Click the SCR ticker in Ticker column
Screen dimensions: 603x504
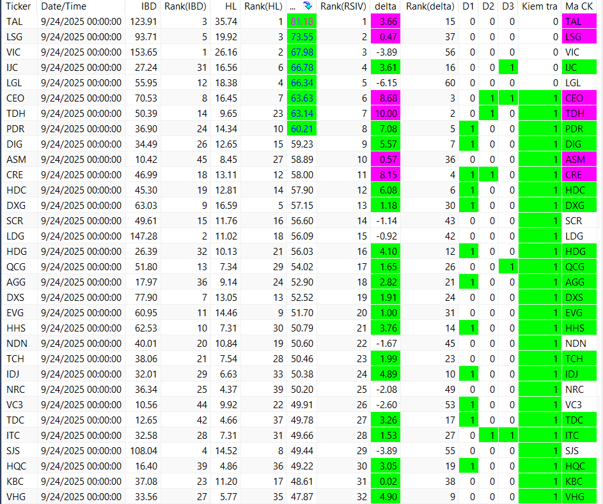click(x=15, y=221)
